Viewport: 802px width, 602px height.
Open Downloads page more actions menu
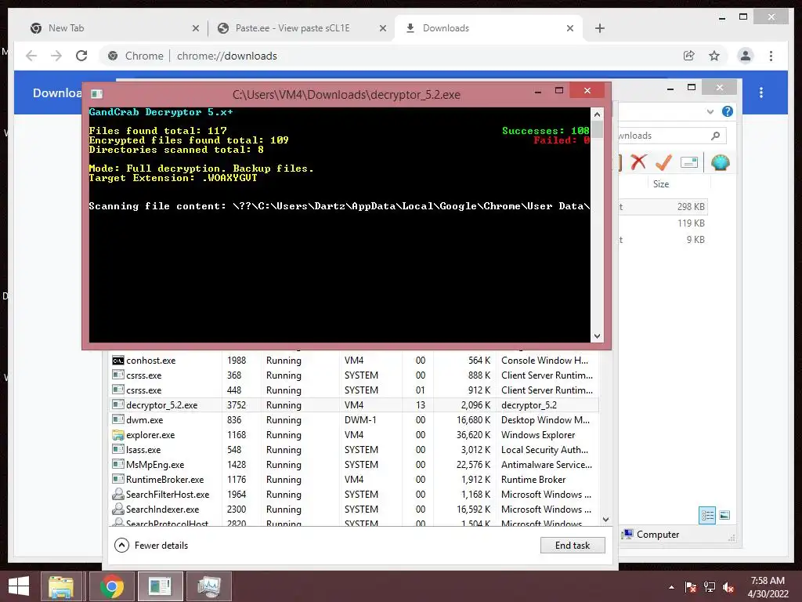pyautogui.click(x=761, y=92)
